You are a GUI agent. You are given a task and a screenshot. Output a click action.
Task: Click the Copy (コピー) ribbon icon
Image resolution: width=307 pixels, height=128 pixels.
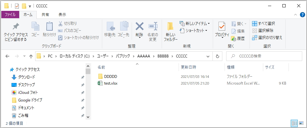click(x=35, y=26)
